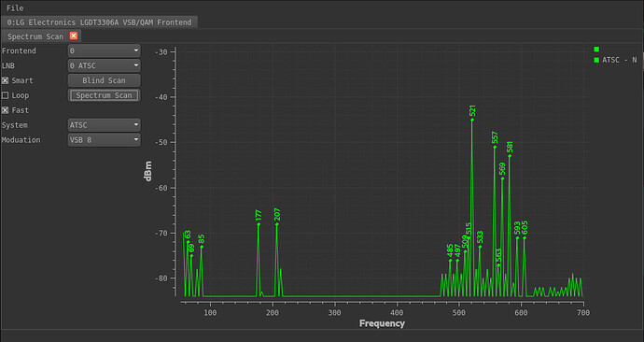Viewport: 644px width, 342px height.
Task: Select the 581 peak marker
Action: (x=510, y=156)
